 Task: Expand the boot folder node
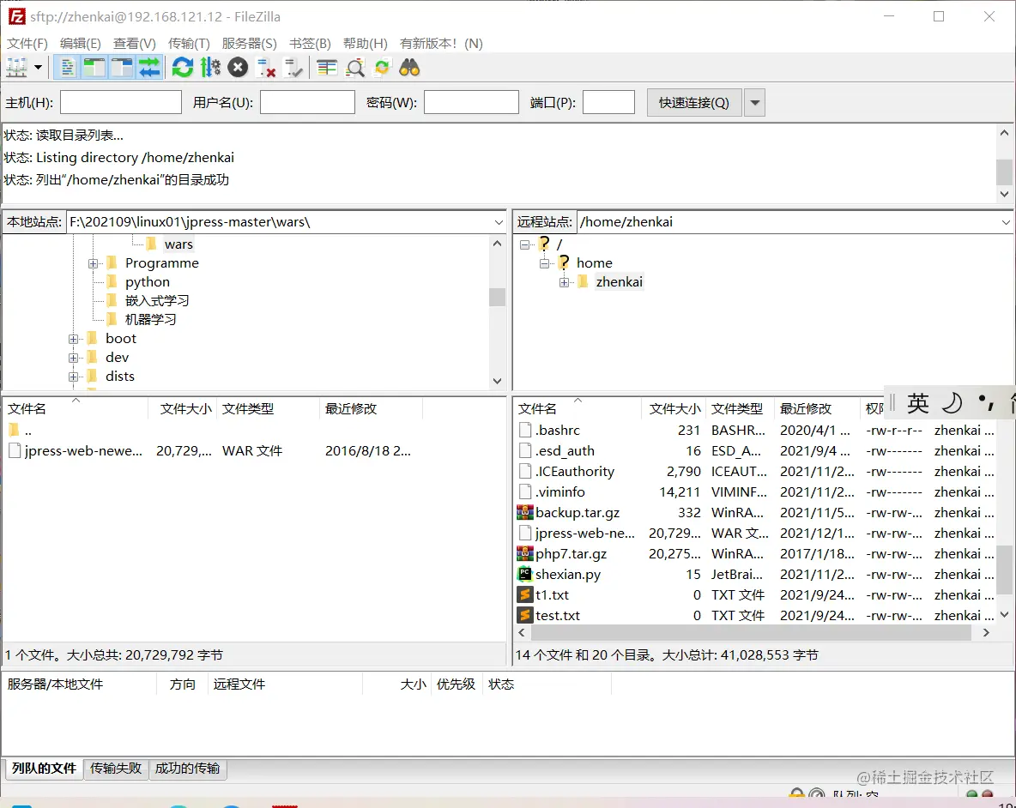pyautogui.click(x=73, y=340)
